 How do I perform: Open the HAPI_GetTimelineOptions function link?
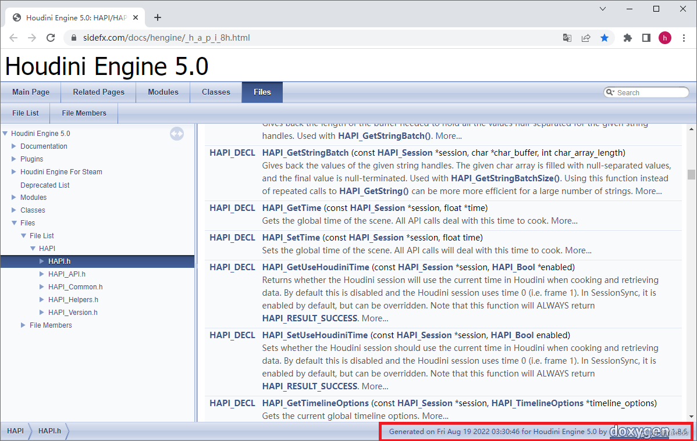point(315,403)
